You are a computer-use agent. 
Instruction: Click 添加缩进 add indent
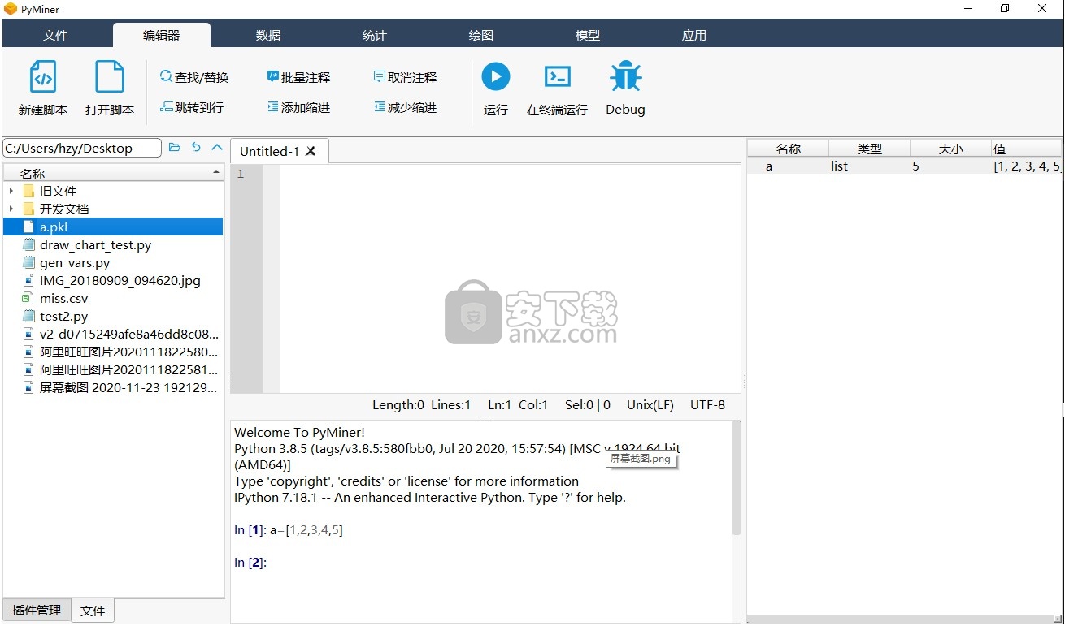tap(299, 107)
